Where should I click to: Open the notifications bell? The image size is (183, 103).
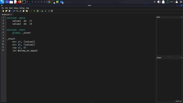[x=163, y=2]
